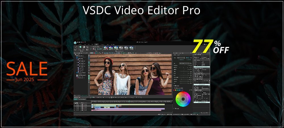Screen dimensions: 284x128
Task: Select the eyedropper icon beside color dots
Action: pyautogui.click(x=190, y=90)
